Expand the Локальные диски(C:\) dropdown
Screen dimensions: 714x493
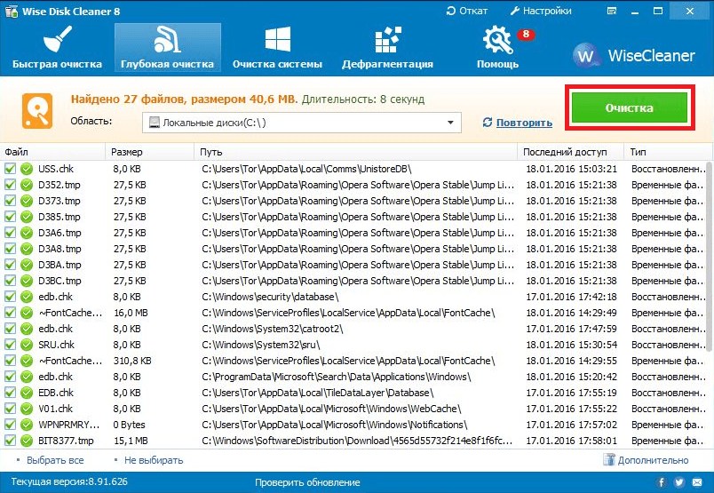click(x=450, y=122)
